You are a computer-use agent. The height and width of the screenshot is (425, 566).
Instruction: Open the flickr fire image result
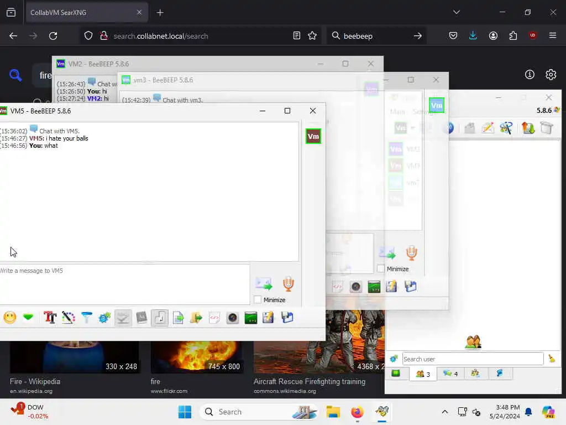point(155,381)
